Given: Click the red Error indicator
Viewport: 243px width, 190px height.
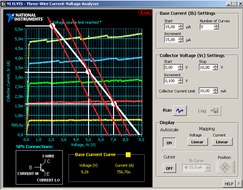Looking at the screenshot, I should tap(145, 13).
